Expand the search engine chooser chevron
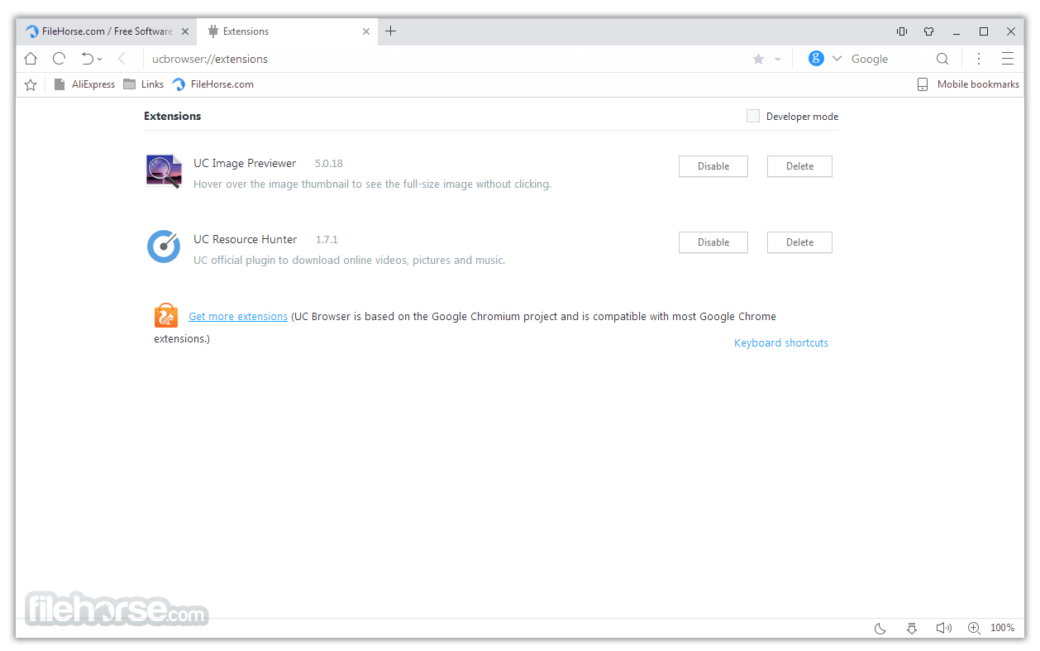 click(x=837, y=59)
